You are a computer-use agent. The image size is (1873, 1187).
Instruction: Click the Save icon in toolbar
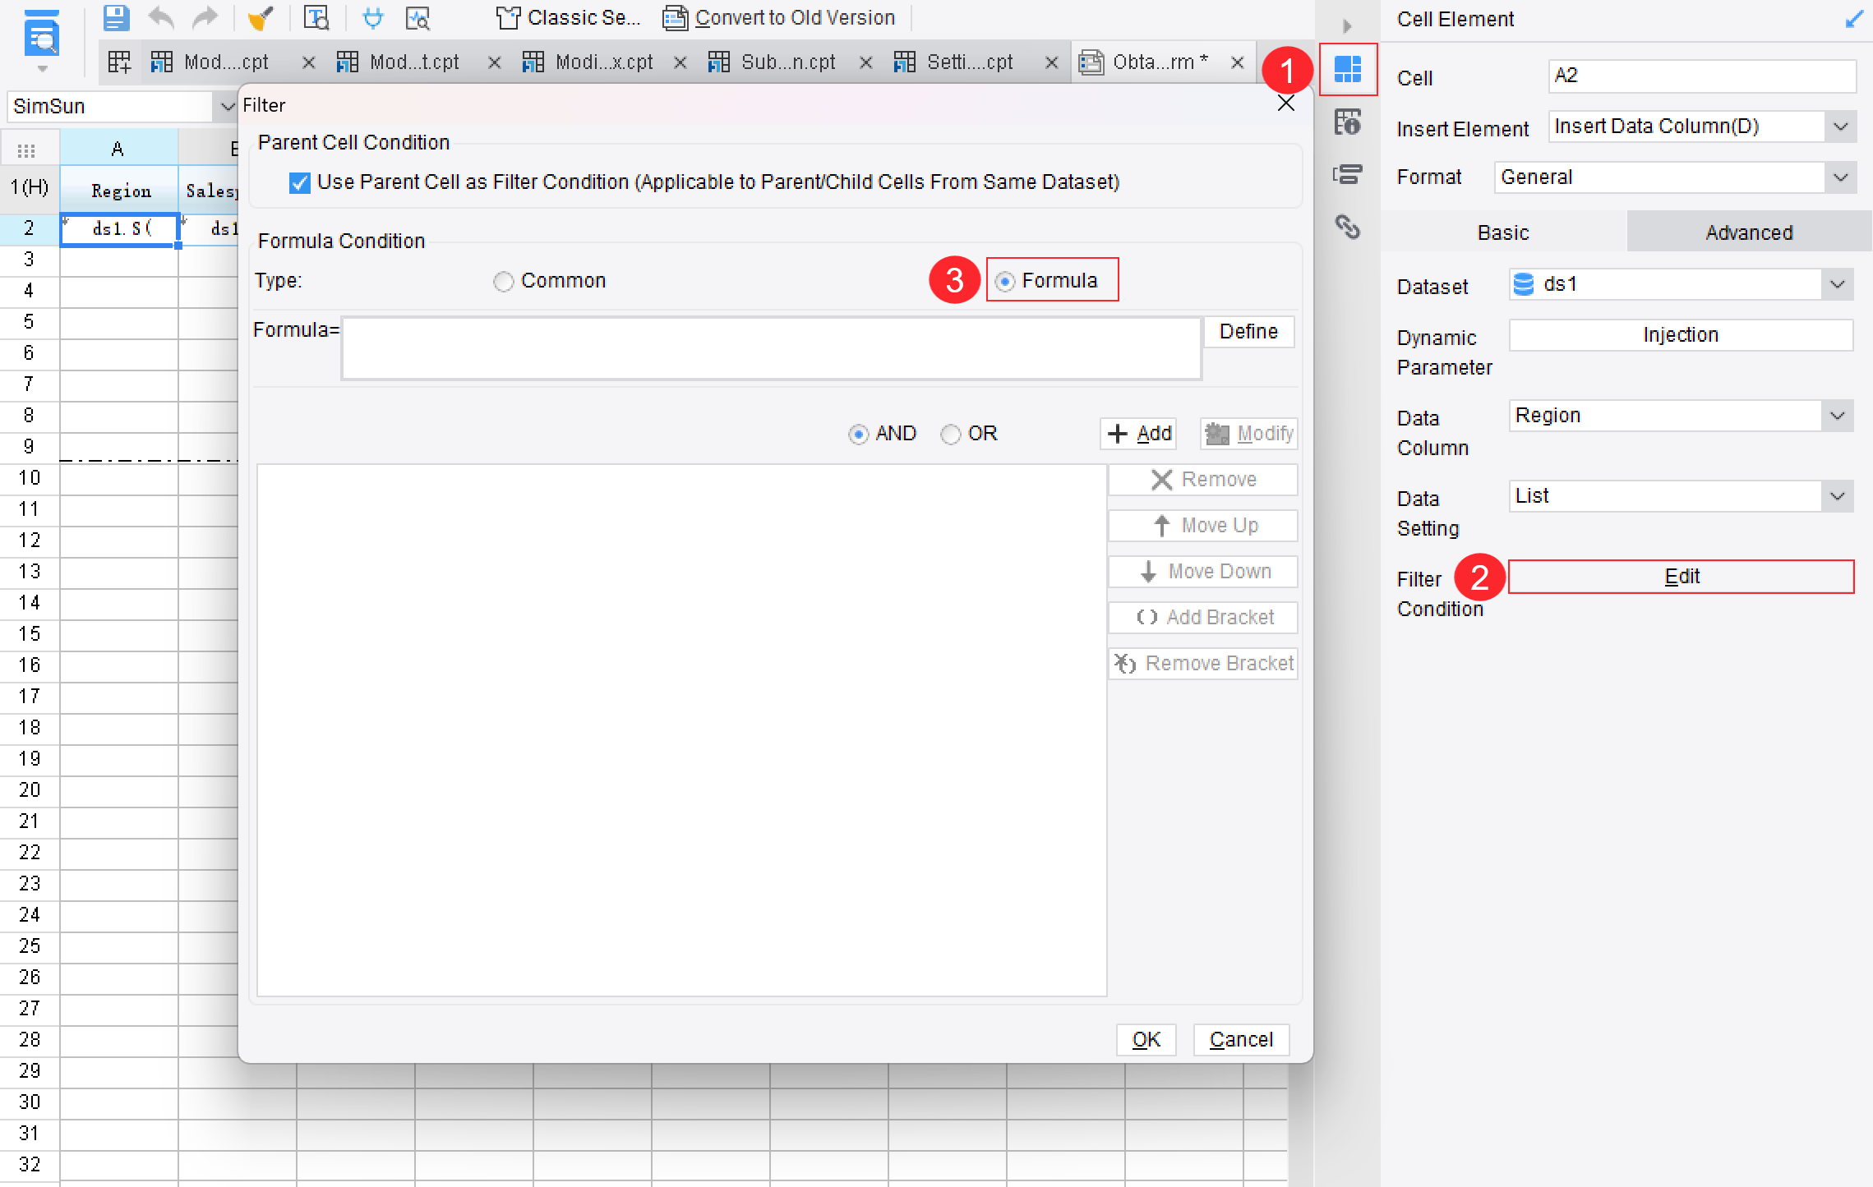coord(116,17)
